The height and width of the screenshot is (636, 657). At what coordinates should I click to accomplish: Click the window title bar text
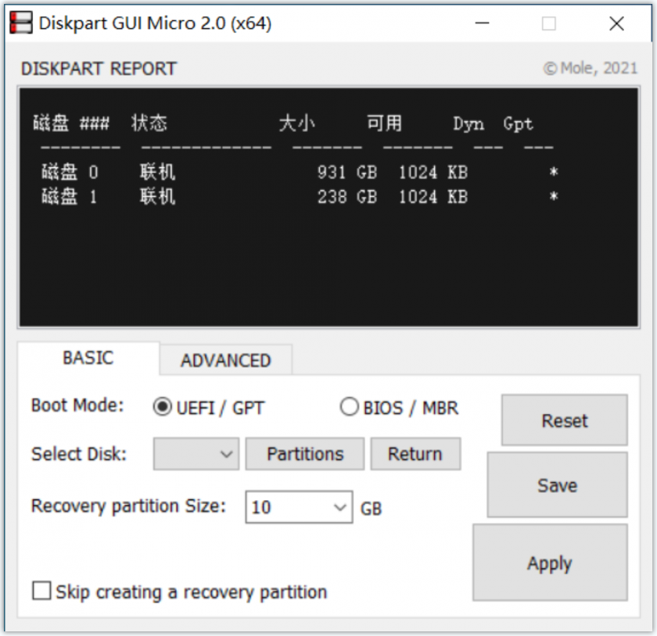point(155,23)
